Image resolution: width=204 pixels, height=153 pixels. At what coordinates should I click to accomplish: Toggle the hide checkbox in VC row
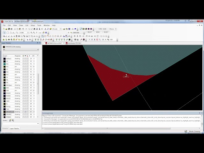25,61
